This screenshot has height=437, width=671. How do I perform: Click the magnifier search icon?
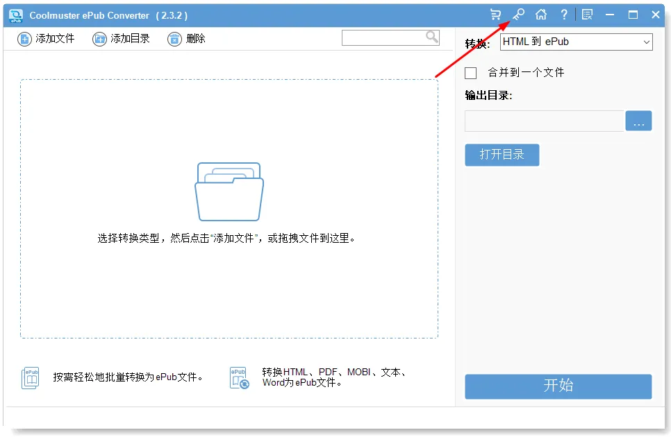432,37
